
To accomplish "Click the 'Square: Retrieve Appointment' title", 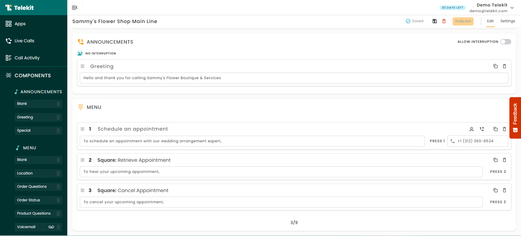I will [134, 160].
